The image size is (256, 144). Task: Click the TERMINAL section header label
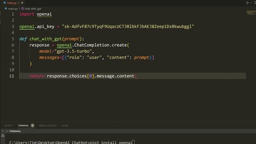pyautogui.click(x=15, y=131)
